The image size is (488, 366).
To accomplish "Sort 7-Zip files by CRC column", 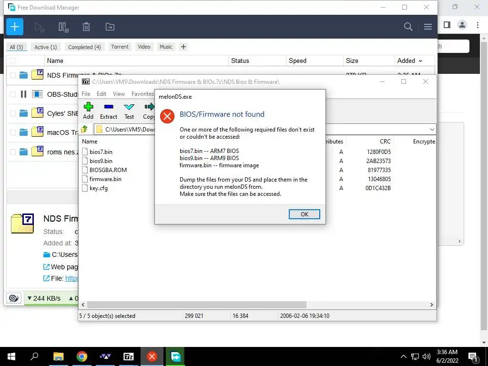I will point(385,141).
